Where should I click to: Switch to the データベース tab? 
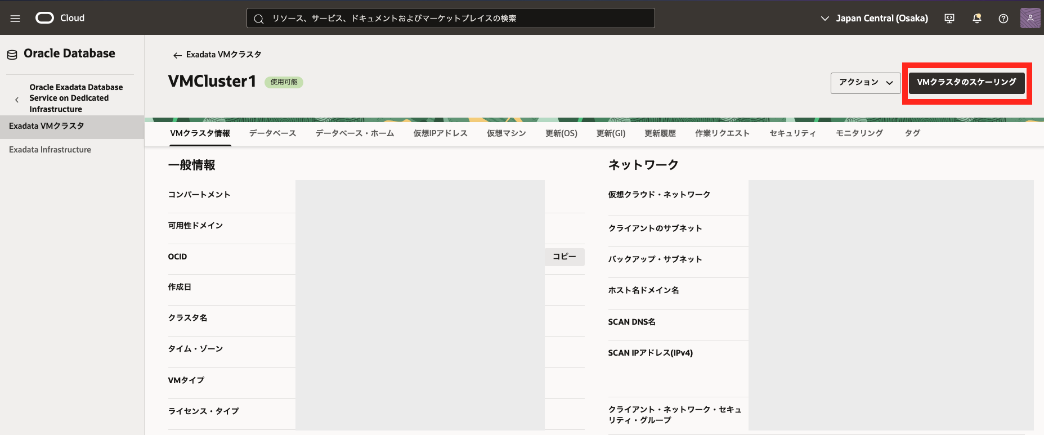(272, 133)
